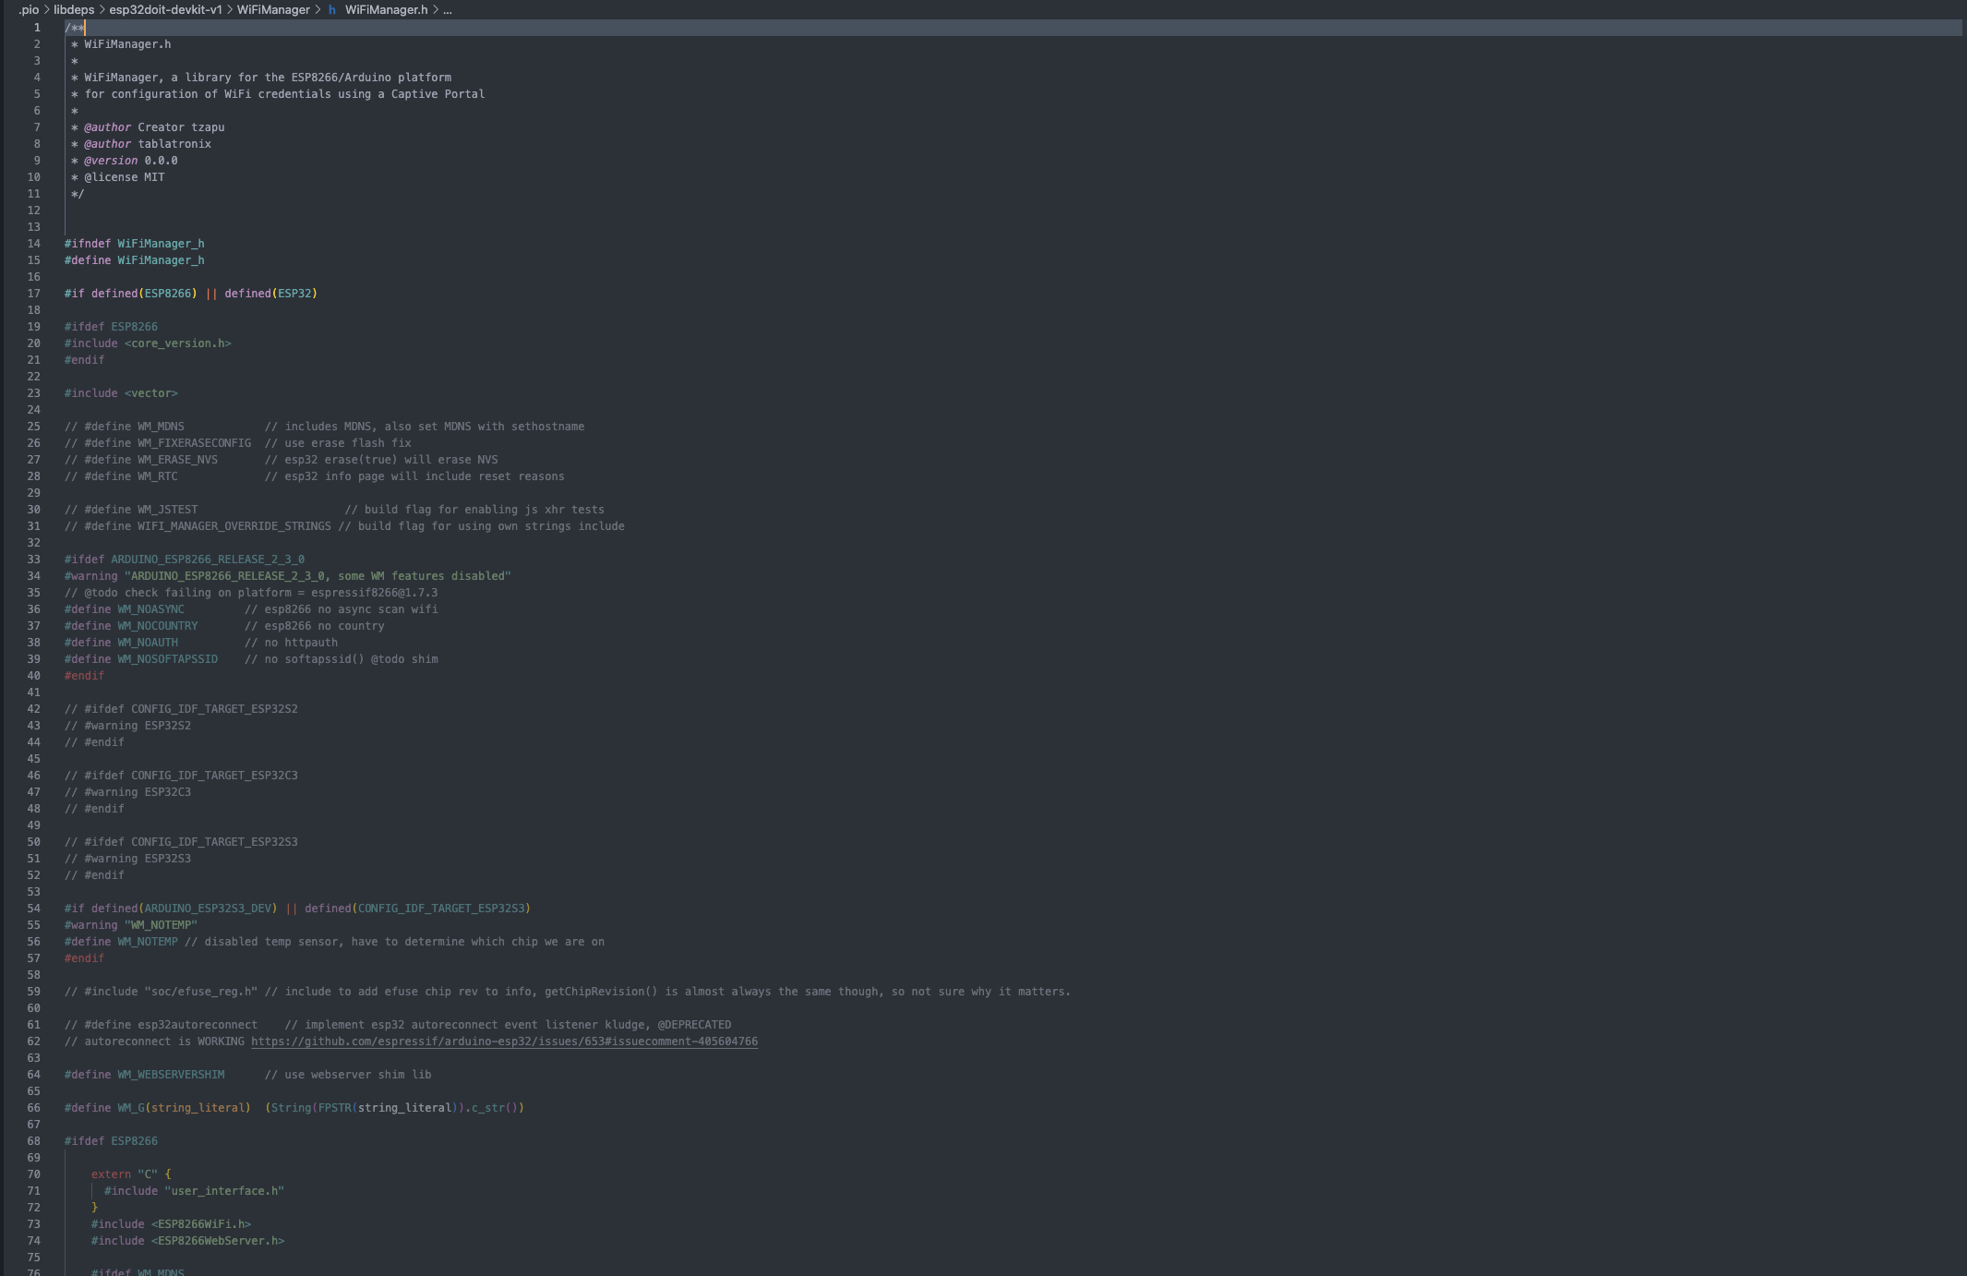Click the @license MIT comment line
This screenshot has height=1276, width=1967.
pyautogui.click(x=124, y=176)
